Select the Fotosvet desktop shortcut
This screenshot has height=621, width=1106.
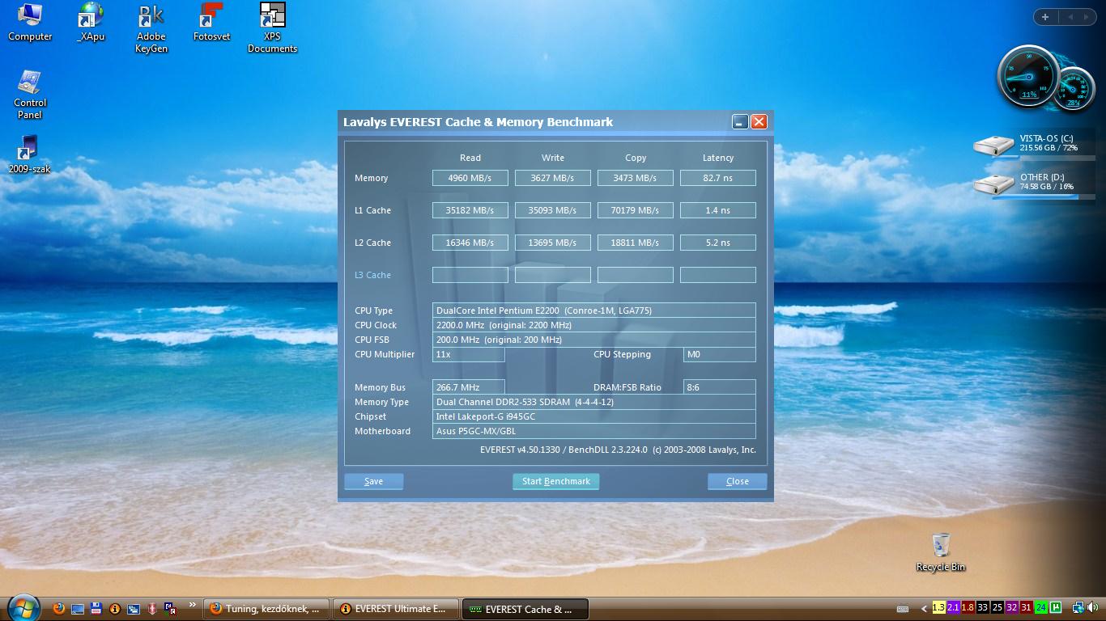coord(211,22)
